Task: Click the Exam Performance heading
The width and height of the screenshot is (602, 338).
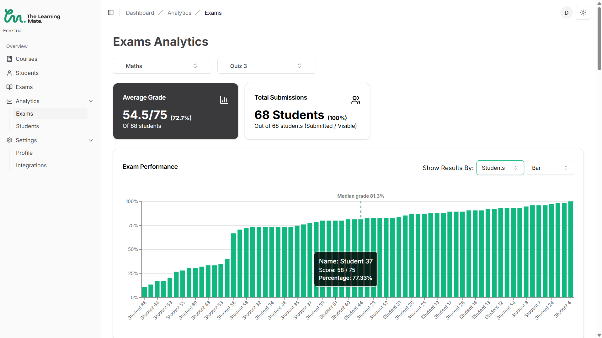Action: tap(150, 167)
